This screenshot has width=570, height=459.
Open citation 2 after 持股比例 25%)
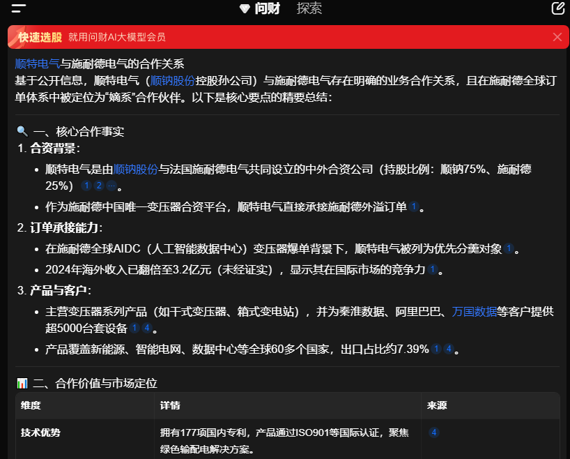coord(99,186)
